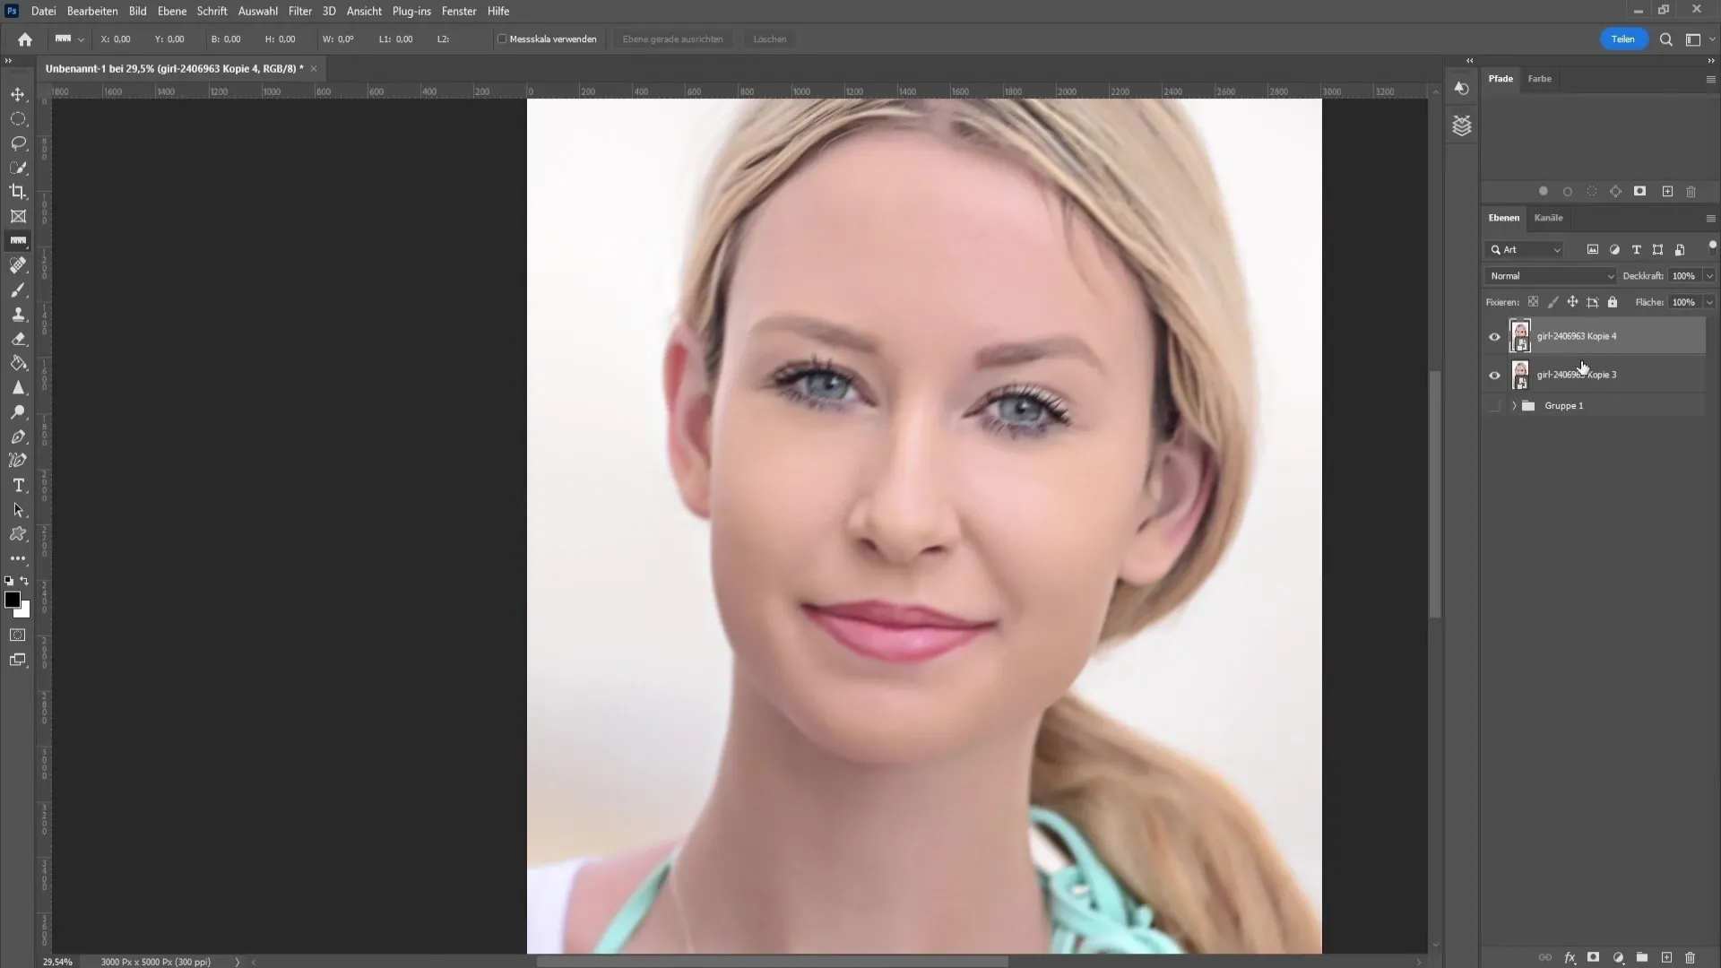Click Messskala verwenden button

coord(546,39)
